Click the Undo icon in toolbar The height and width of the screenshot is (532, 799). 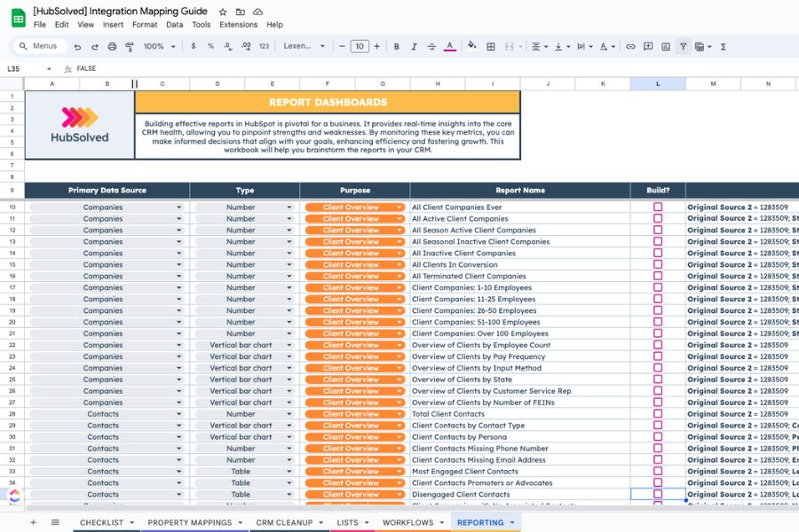click(77, 46)
